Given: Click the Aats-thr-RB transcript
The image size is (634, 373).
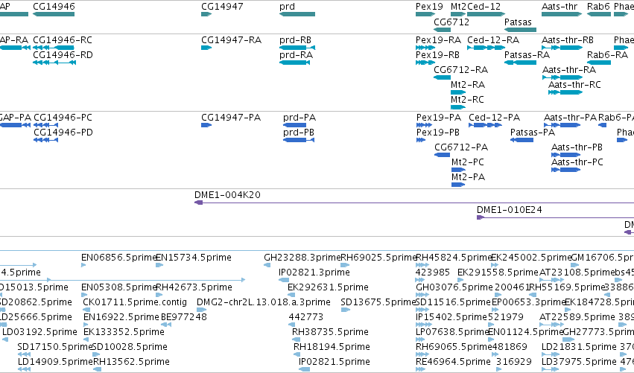Looking at the screenshot, I should click(562, 48).
